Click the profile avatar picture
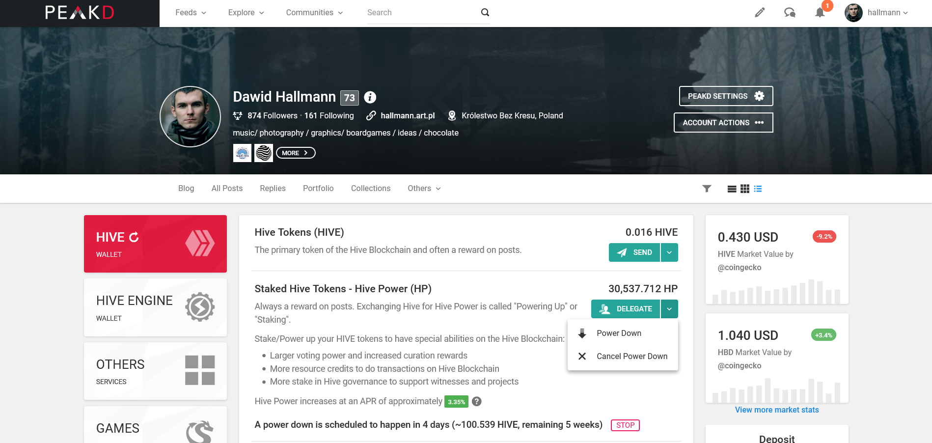932x443 pixels. pyautogui.click(x=191, y=116)
